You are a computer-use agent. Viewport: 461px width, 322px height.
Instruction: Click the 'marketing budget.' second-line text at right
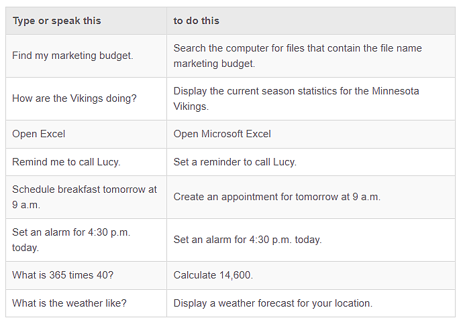point(214,64)
